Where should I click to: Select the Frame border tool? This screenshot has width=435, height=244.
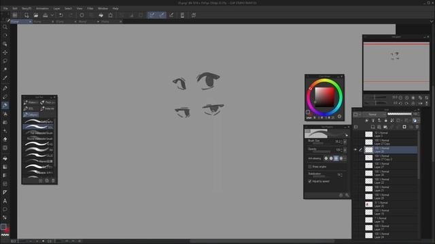point(5,184)
